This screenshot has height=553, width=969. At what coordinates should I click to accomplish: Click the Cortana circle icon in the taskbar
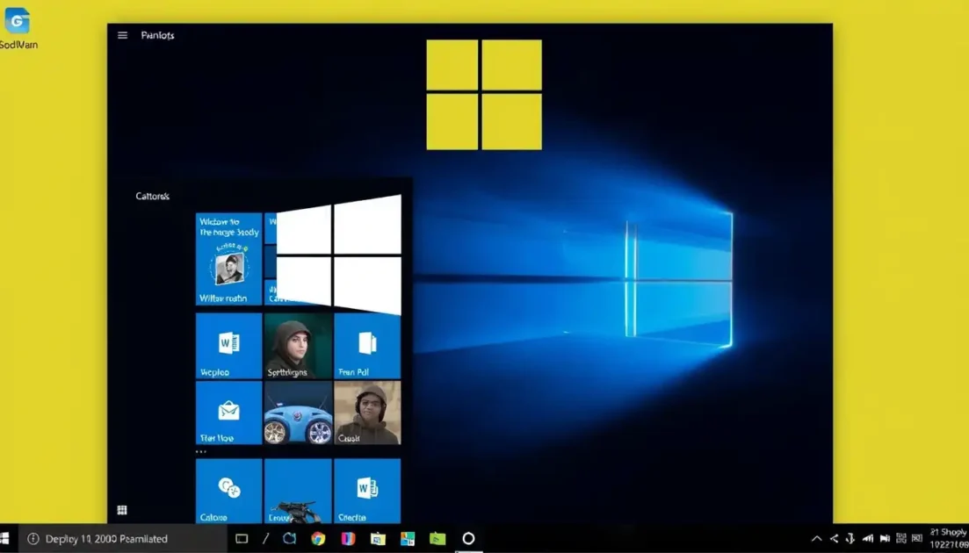point(468,539)
